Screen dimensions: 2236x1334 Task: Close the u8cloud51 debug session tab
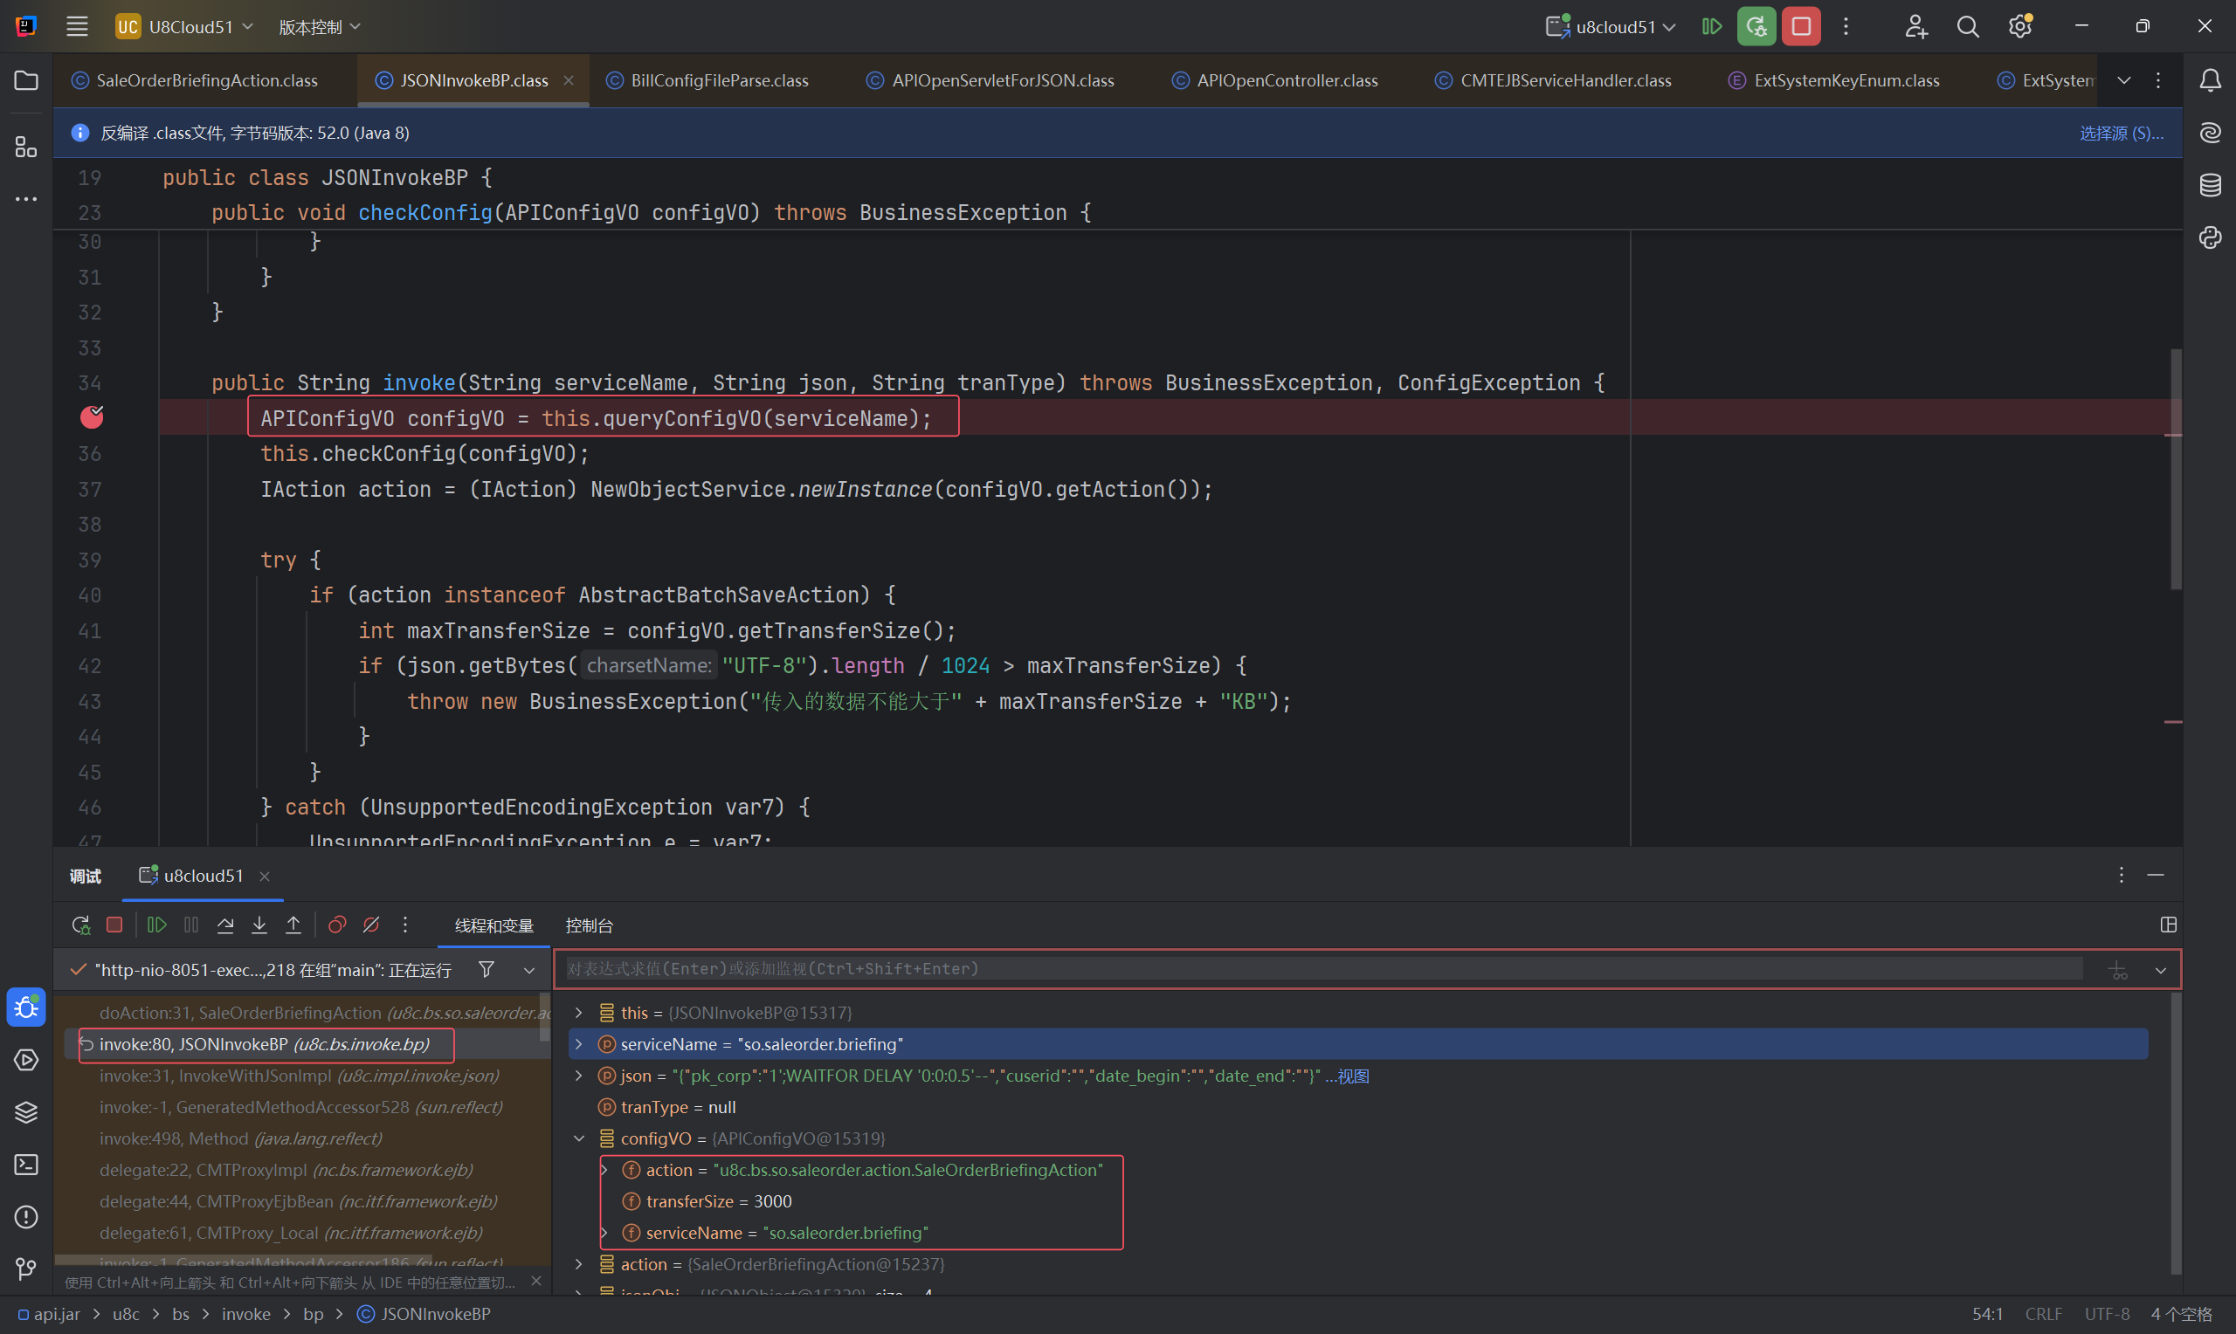click(265, 877)
